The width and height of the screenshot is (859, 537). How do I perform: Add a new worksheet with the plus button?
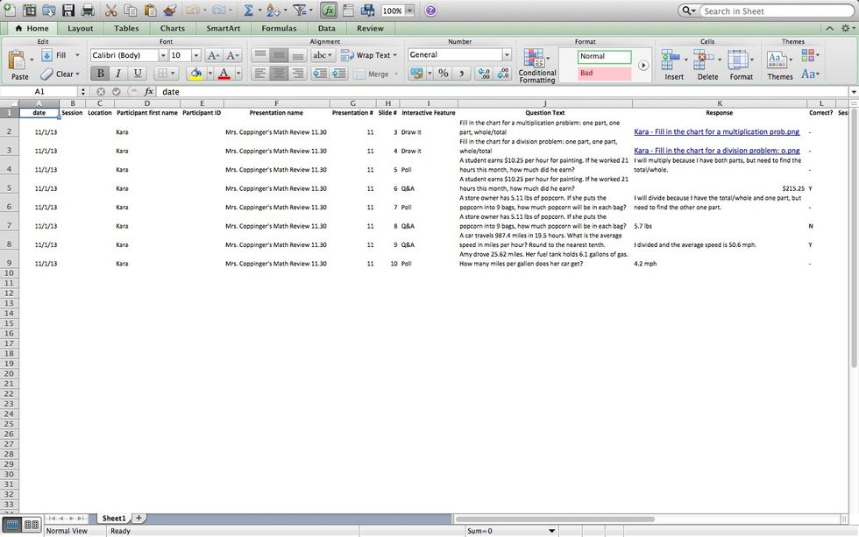pos(138,518)
